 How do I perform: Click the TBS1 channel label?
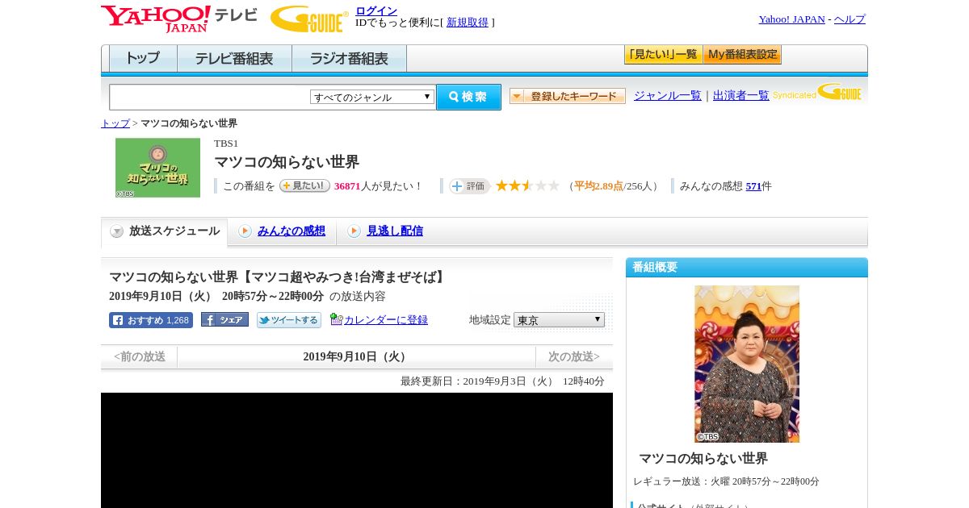(226, 144)
